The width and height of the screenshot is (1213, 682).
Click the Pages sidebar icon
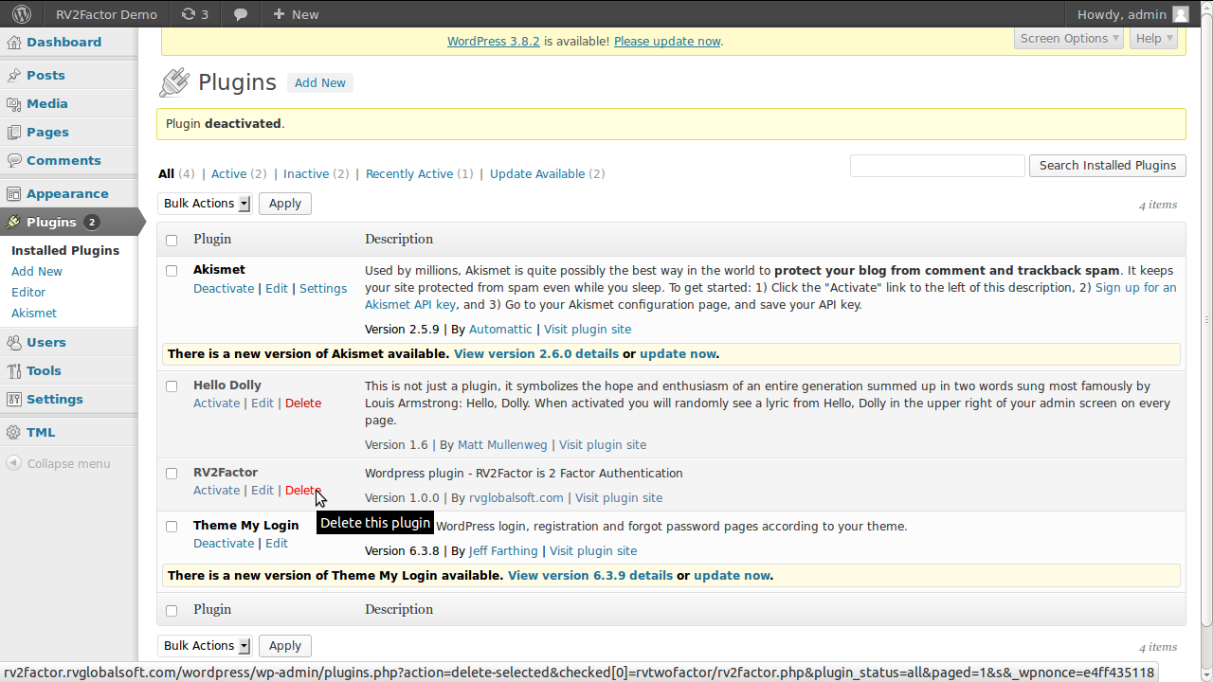(13, 132)
